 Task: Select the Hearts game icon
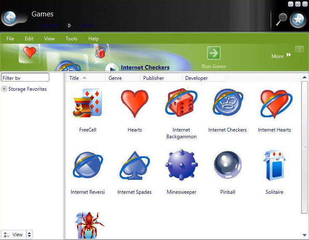(x=135, y=103)
